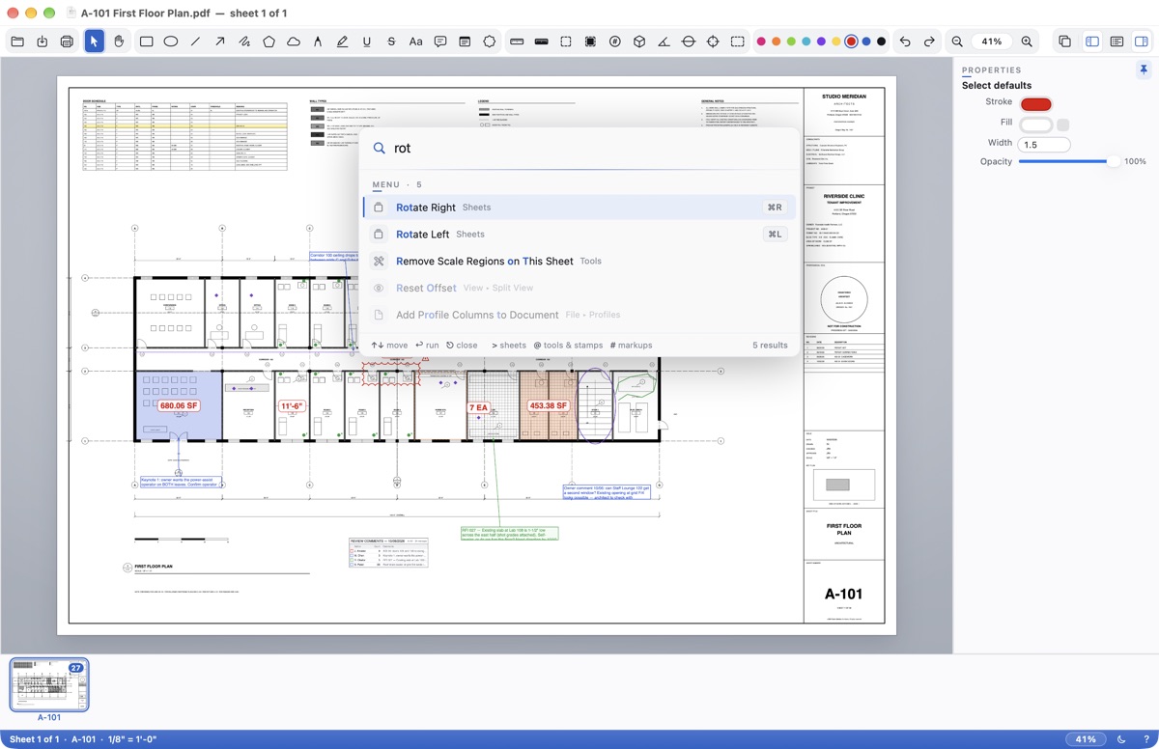Viewport: 1159px width, 749px height.
Task: Select the polygon markup tool
Action: (269, 42)
